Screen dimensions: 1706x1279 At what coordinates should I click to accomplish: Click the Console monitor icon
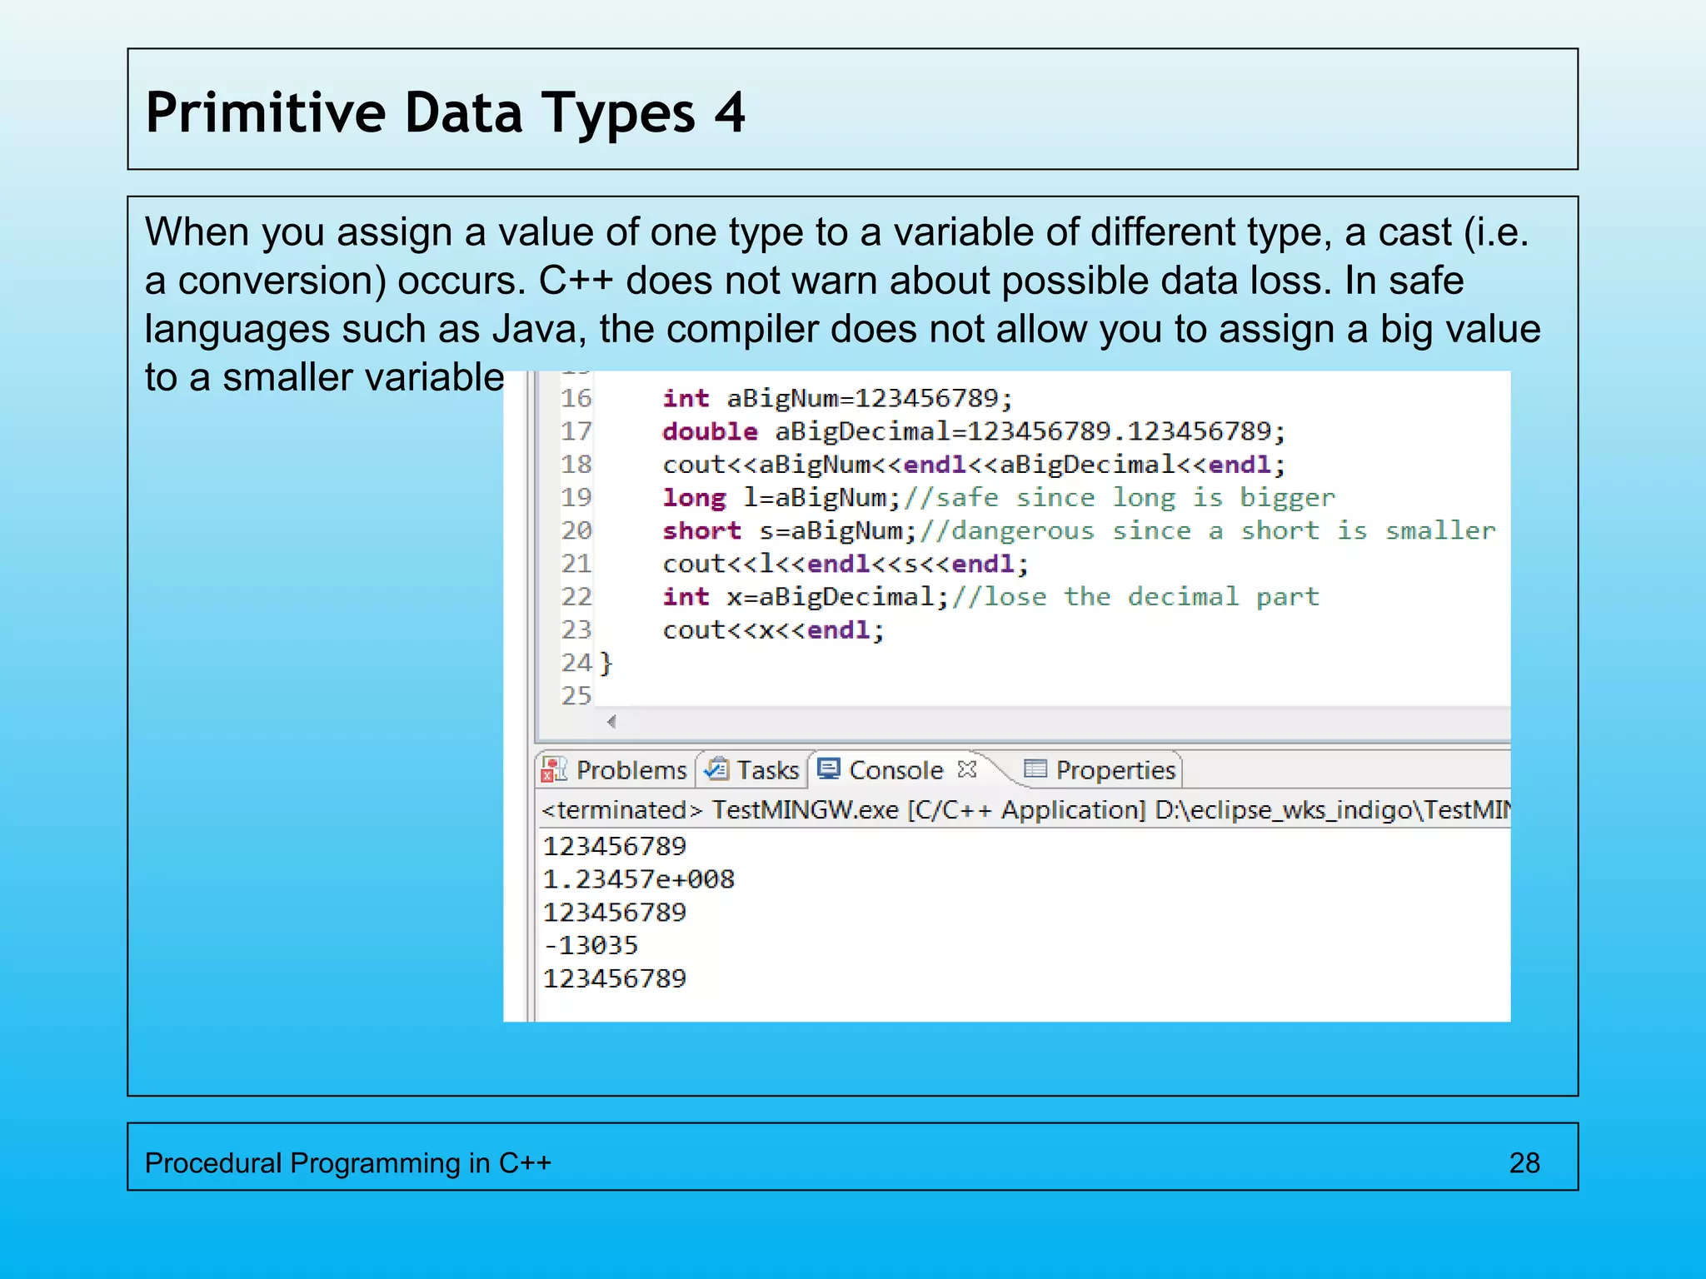click(829, 768)
